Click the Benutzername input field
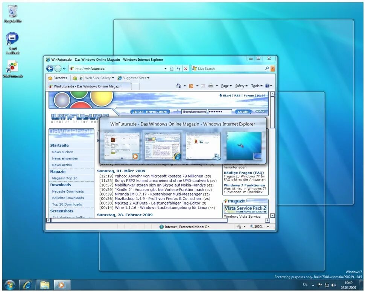Image resolution: width=365 pixels, height=292 pixels. point(194,111)
